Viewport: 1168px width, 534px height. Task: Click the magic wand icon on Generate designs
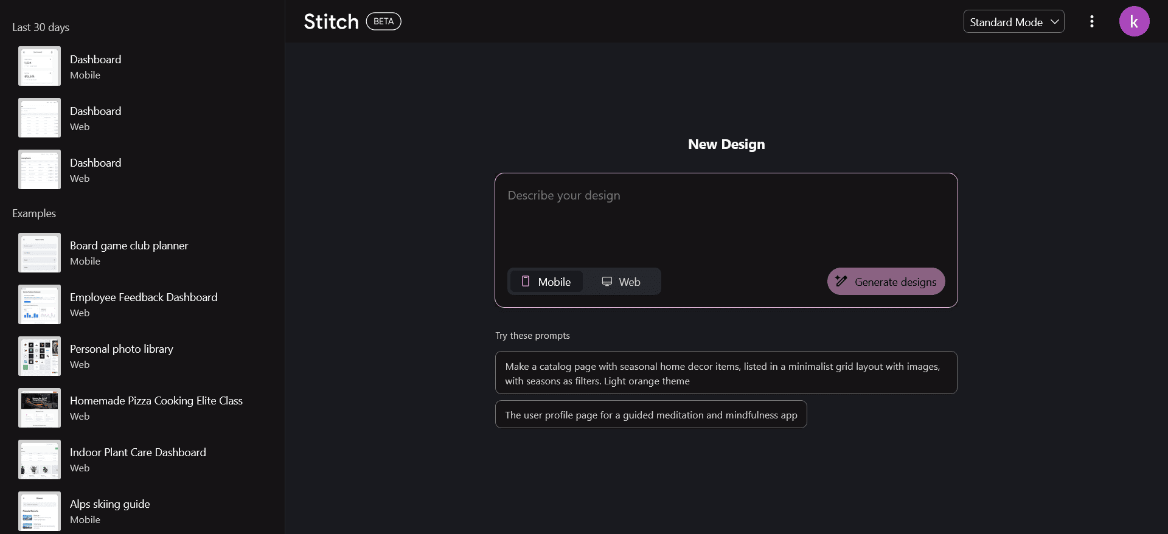841,281
